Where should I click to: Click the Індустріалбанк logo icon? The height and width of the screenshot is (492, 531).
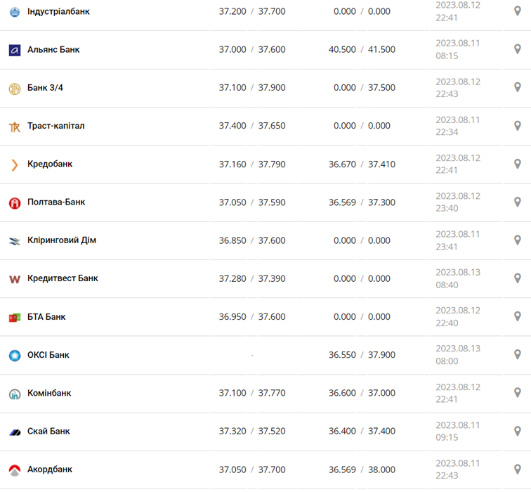point(15,12)
